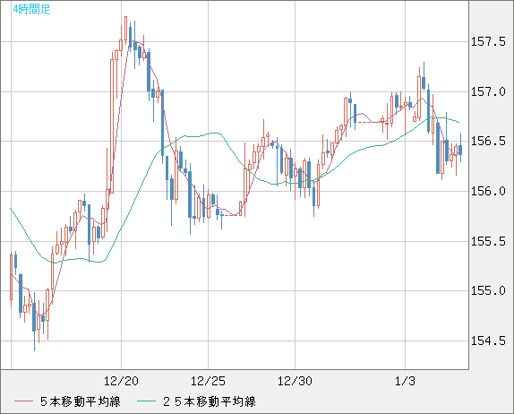Click the 12/25 date axis label
Viewport: 514px width, 414px height.
pos(208,381)
